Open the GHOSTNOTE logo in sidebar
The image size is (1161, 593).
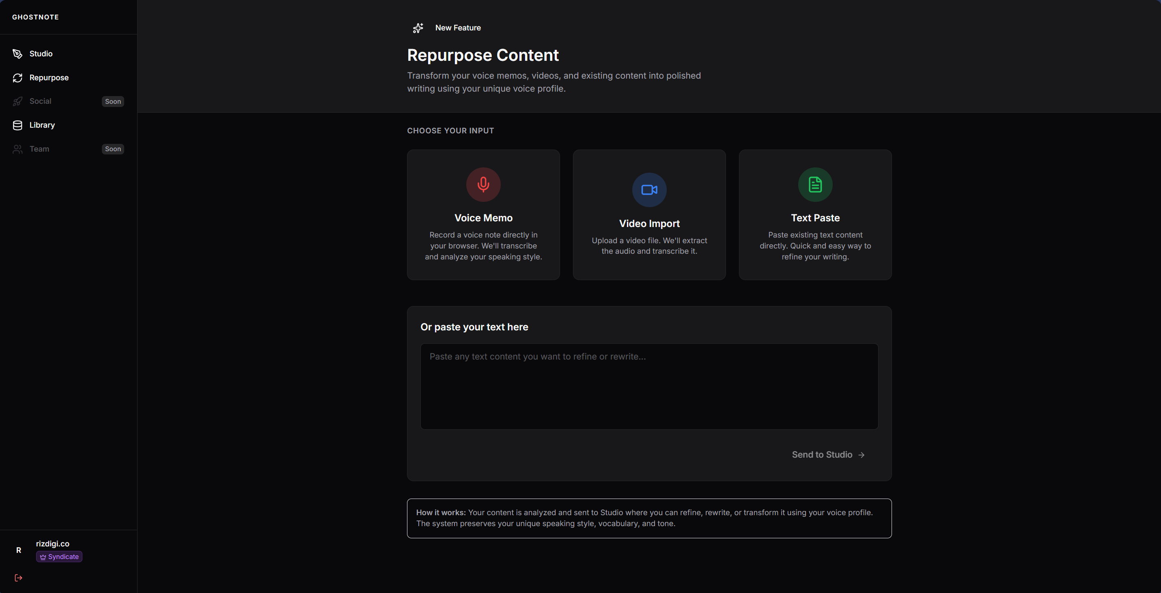pyautogui.click(x=36, y=17)
